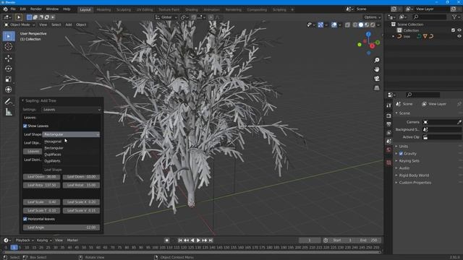This screenshot has height=260, width=463.
Task: Open the Output properties tab icon
Action: [x=389, y=124]
